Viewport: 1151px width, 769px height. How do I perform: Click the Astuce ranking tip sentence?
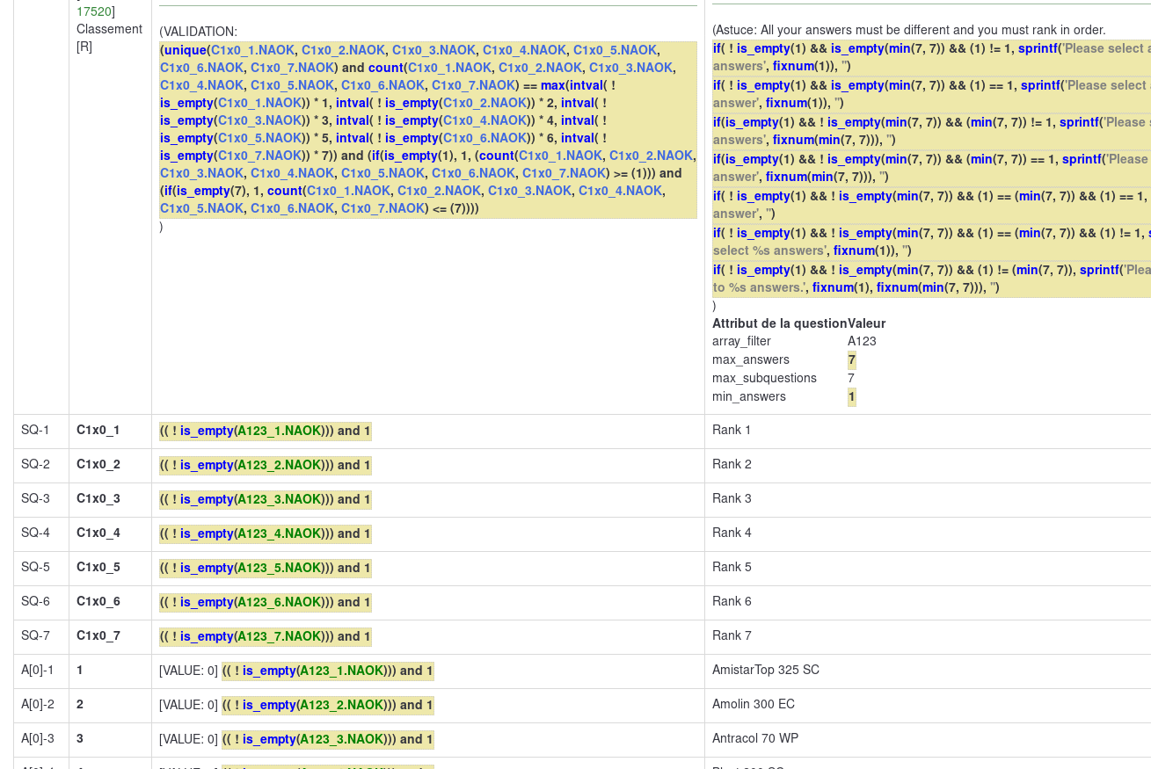[x=909, y=30]
